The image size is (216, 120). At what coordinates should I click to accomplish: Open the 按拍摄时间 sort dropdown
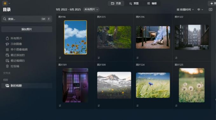pyautogui.click(x=185, y=9)
